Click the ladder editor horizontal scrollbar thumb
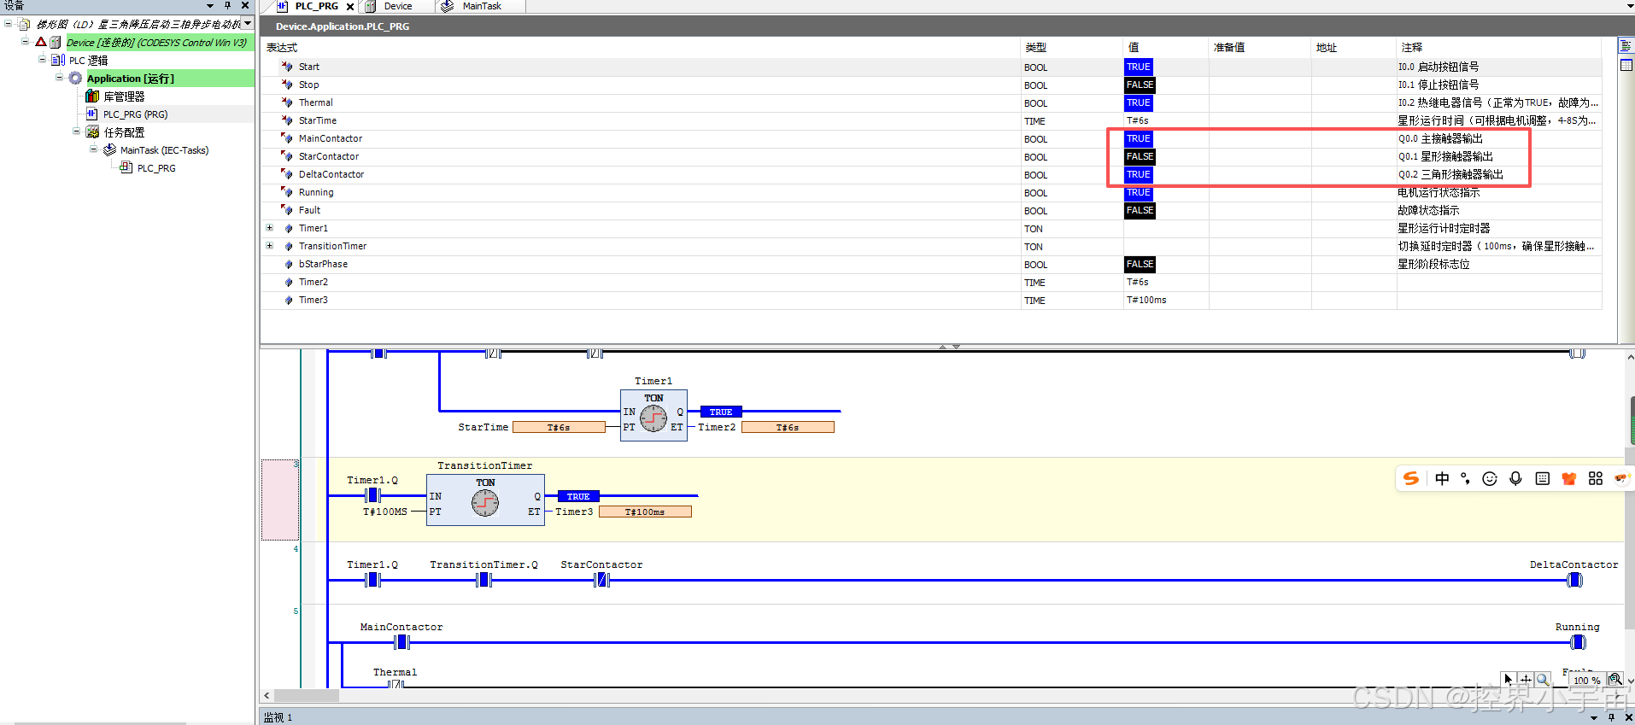 [307, 695]
